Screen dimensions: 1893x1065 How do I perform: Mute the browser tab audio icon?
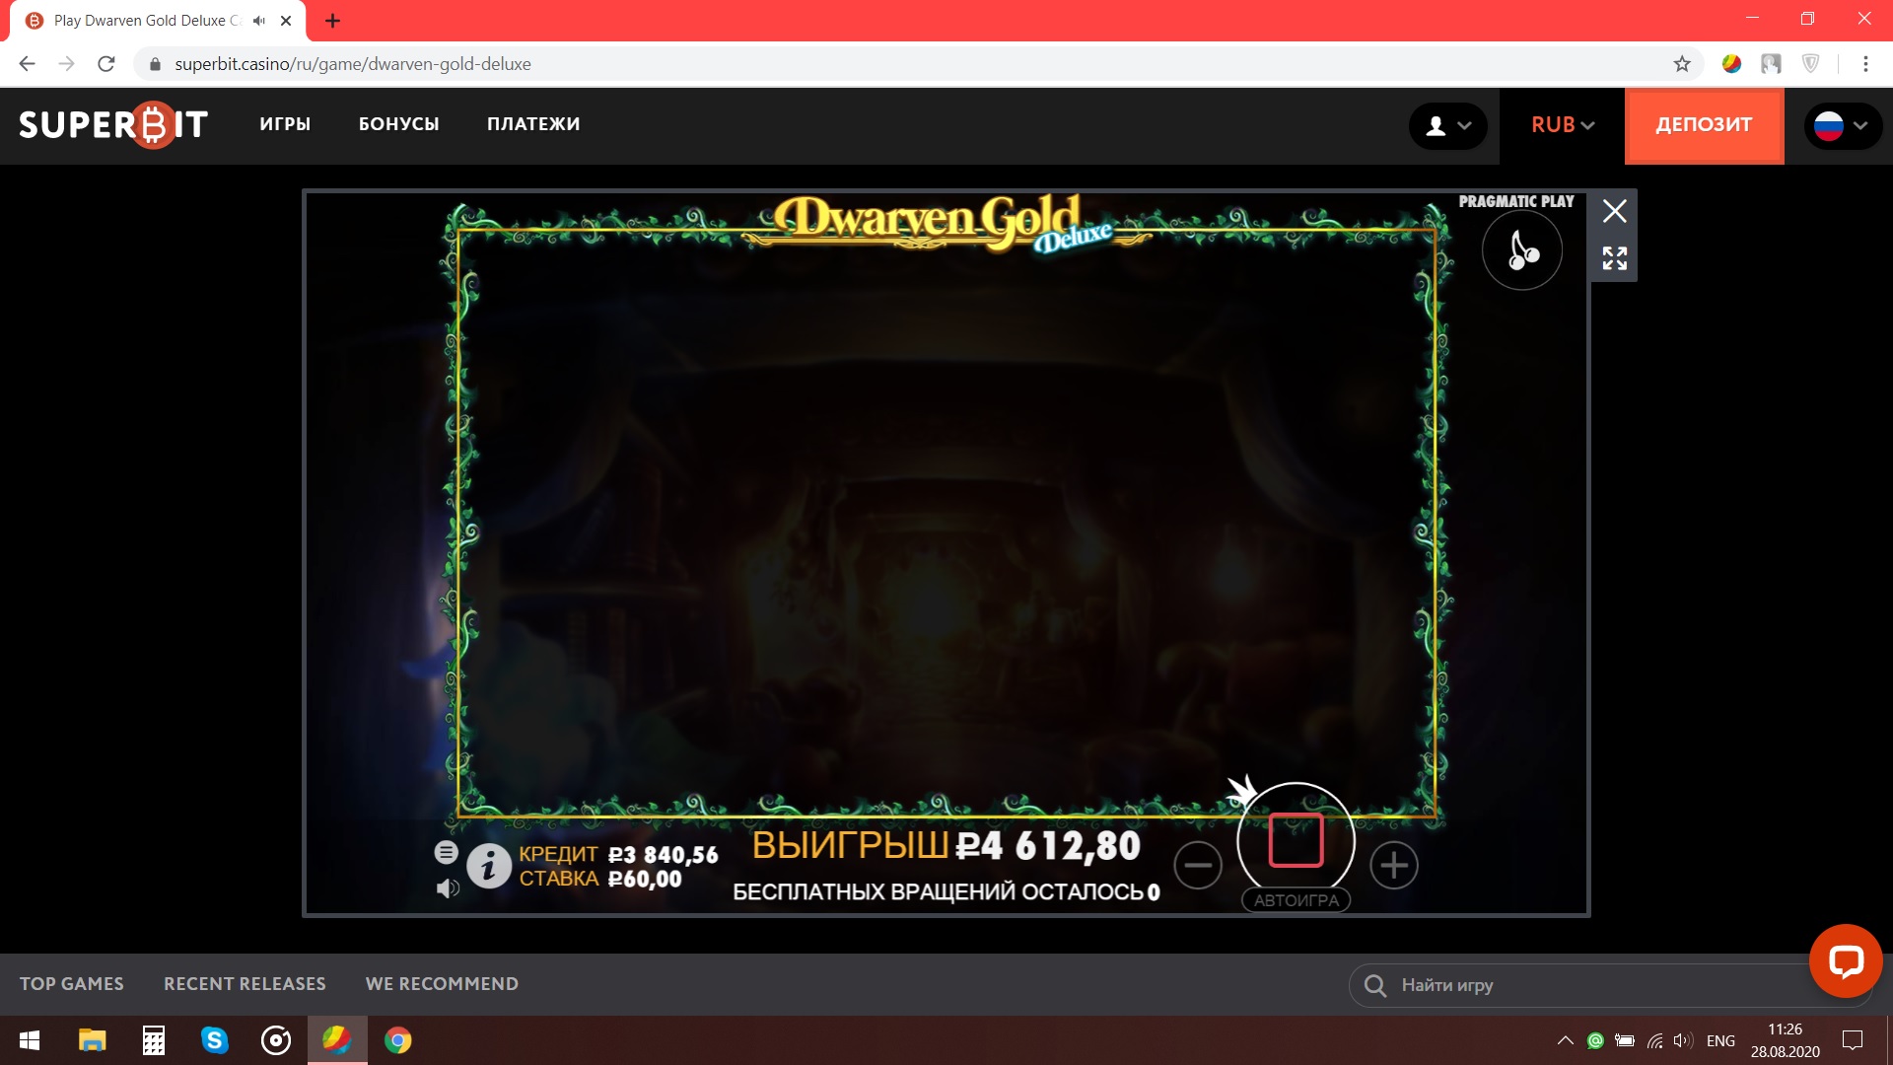[x=259, y=21]
